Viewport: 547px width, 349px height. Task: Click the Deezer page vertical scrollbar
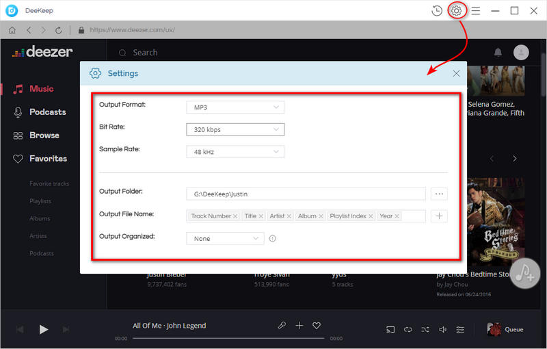tap(544, 75)
